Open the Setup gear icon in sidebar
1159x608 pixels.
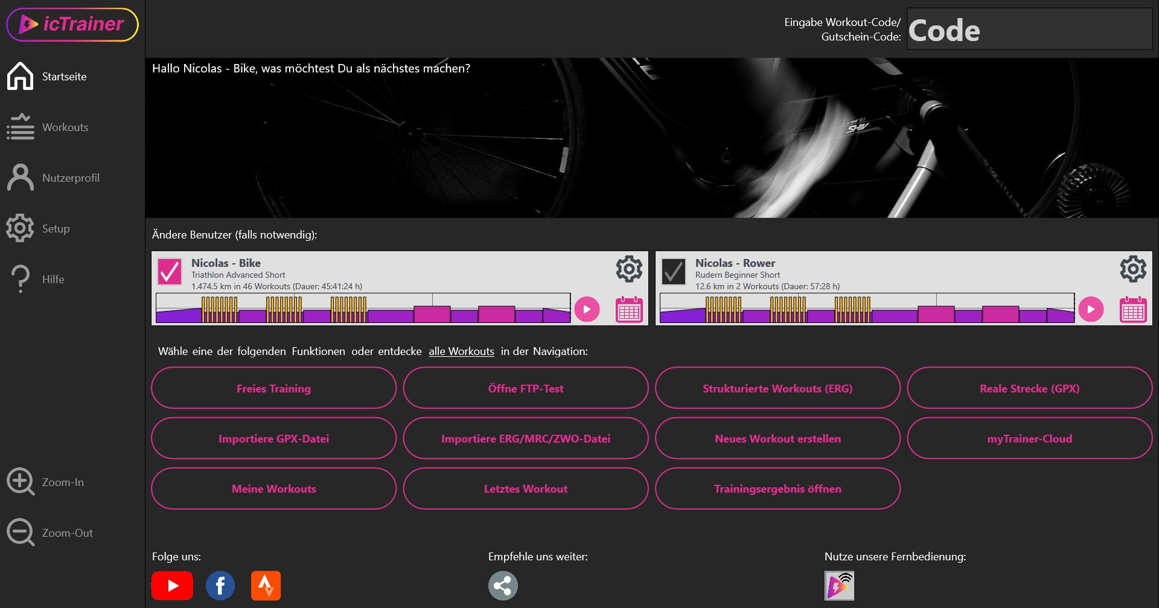[21, 228]
